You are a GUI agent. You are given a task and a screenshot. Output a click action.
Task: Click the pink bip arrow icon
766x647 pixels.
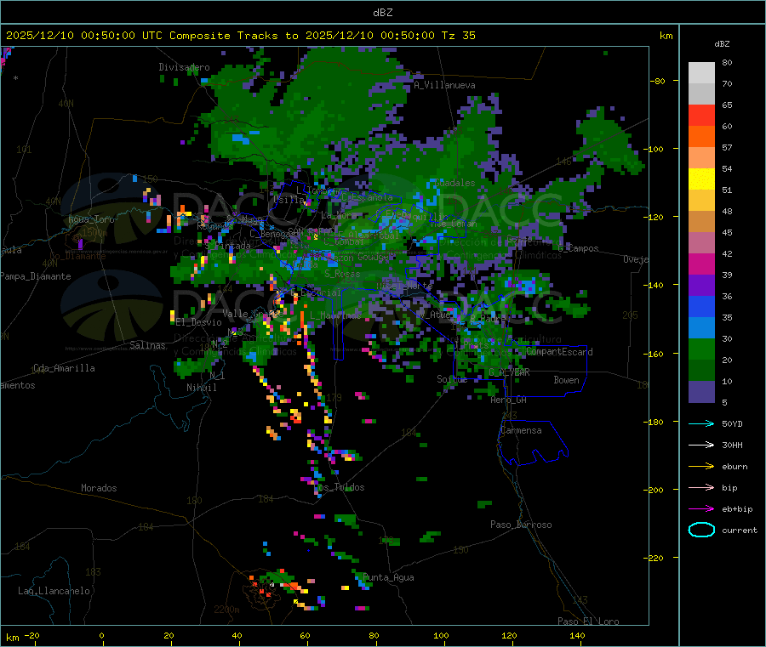[701, 487]
